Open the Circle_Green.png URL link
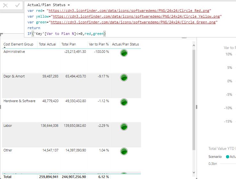The image size is (236, 179). [133, 22]
